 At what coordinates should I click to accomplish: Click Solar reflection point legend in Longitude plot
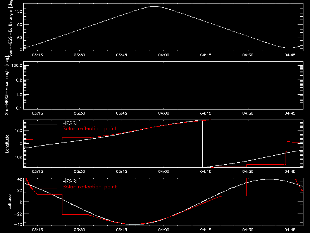(90, 129)
